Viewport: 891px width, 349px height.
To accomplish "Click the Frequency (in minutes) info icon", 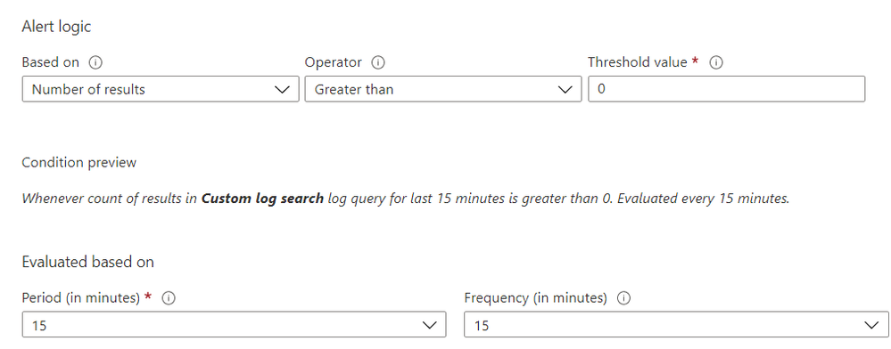I will (623, 298).
